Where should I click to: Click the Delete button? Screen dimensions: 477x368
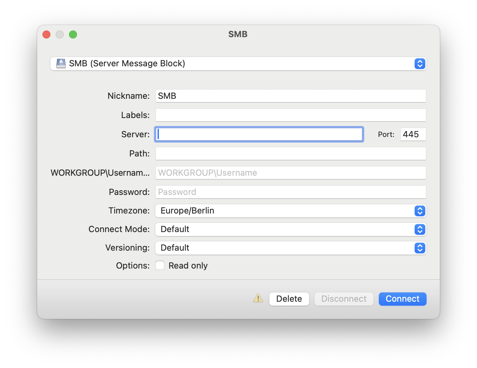[289, 299]
